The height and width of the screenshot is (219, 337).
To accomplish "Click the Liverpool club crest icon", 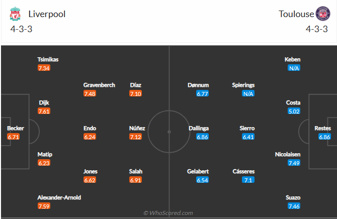I will pos(15,14).
